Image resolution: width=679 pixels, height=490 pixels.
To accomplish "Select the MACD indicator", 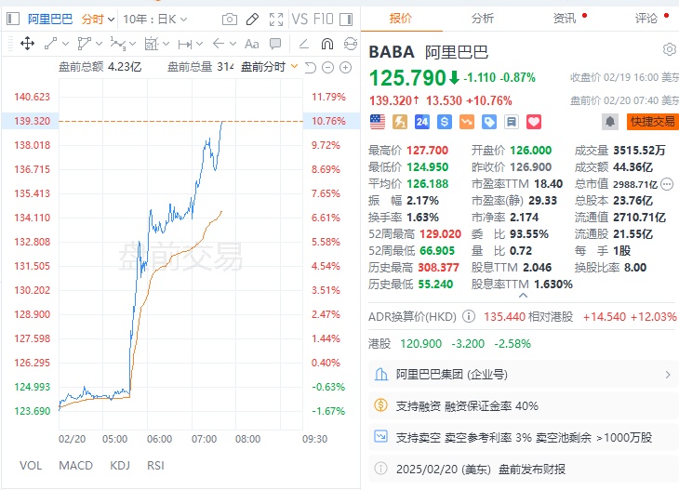I will pos(75,465).
